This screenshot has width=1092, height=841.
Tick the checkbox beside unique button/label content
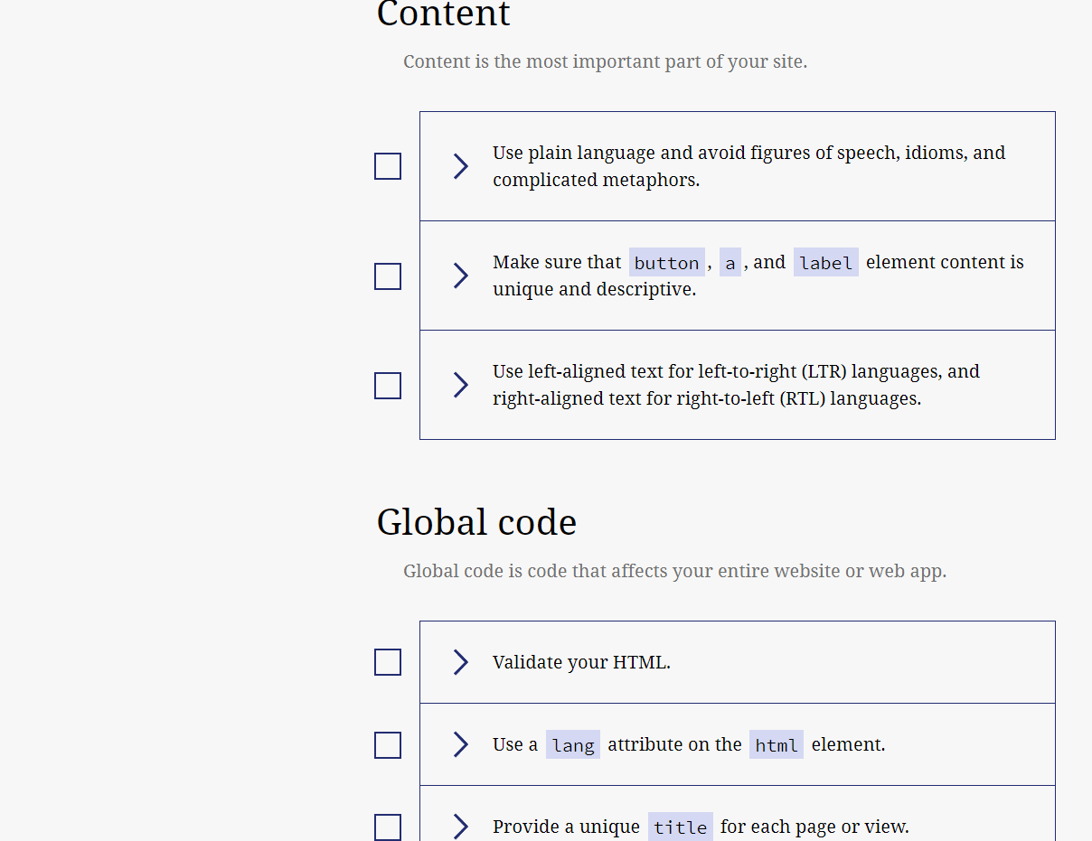pyautogui.click(x=388, y=276)
